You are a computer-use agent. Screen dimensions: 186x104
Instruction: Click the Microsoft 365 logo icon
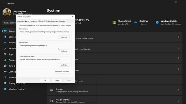(114, 23)
